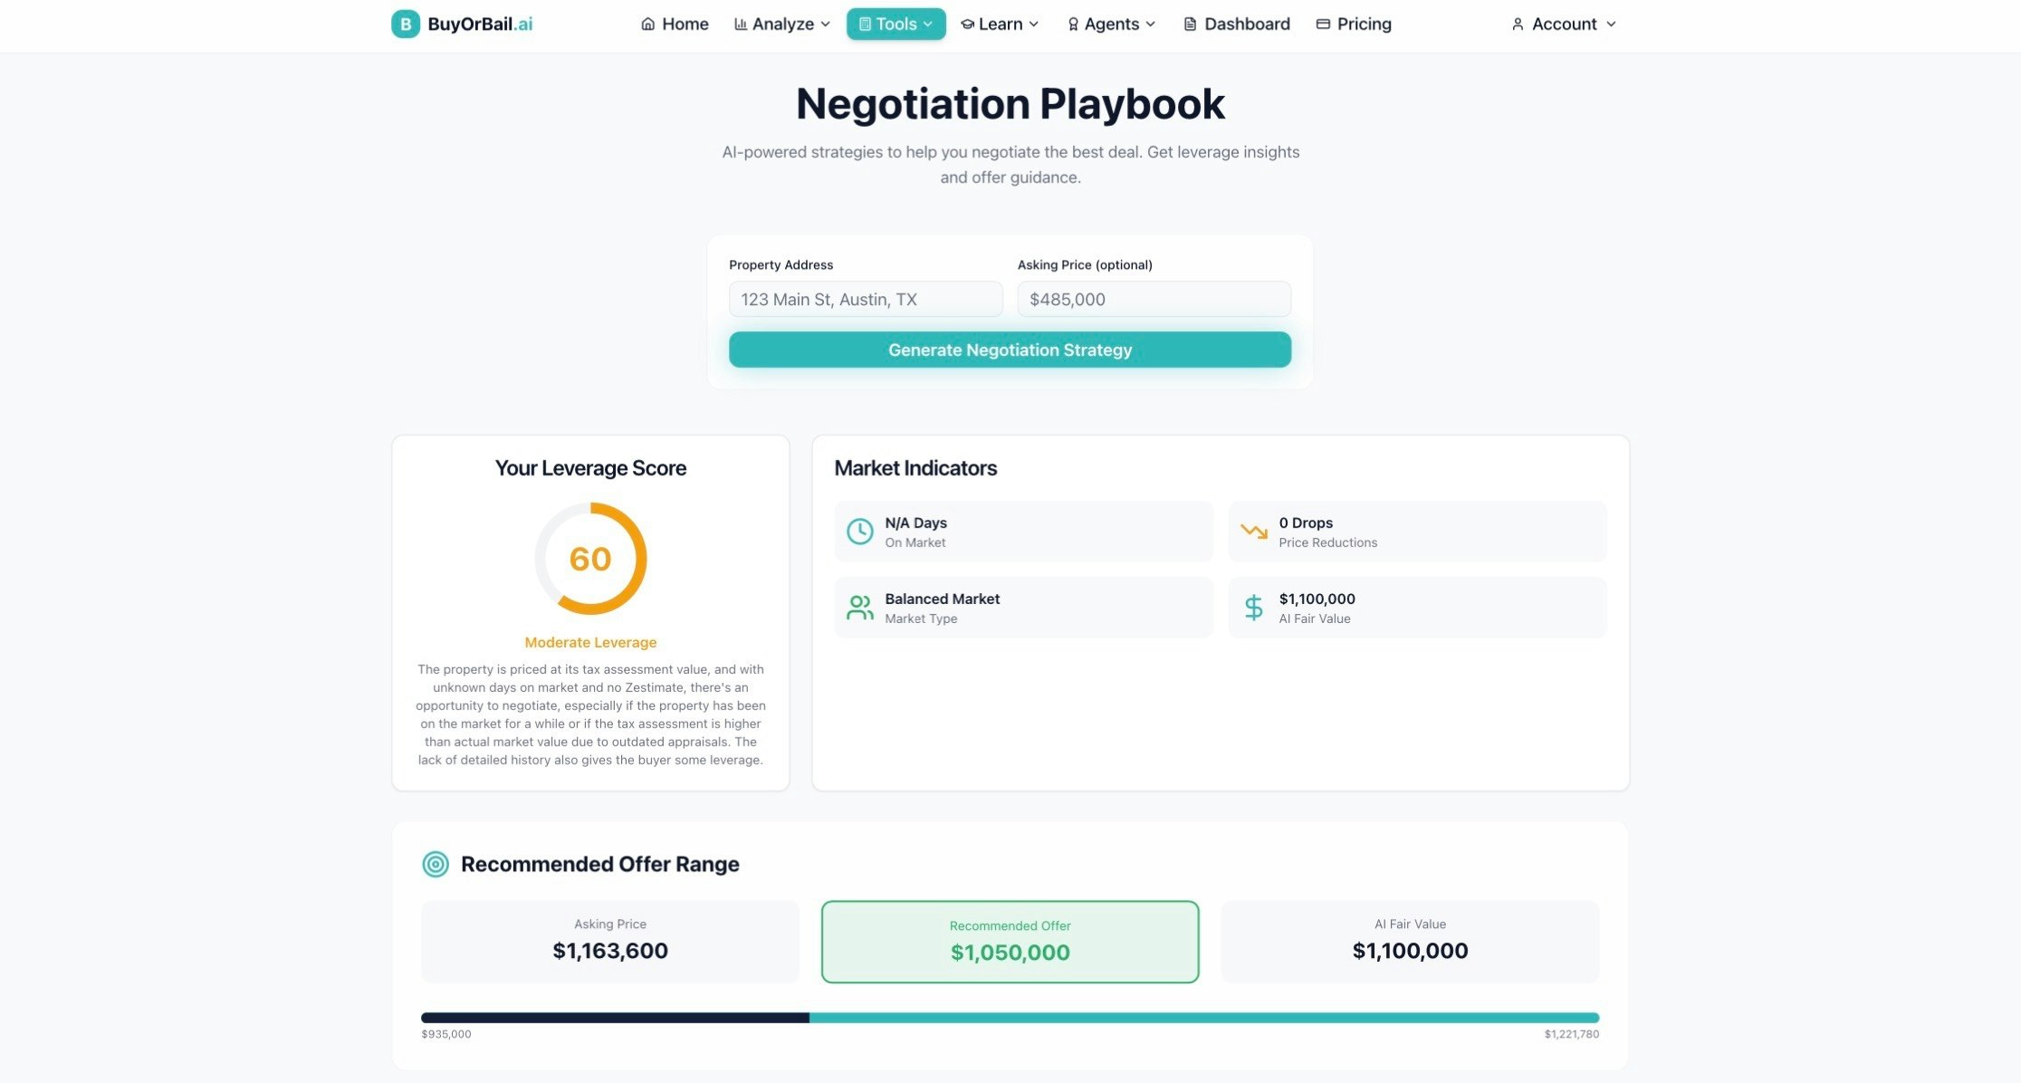2021x1083 pixels.
Task: Select the dollar sign icon for AI Fair Value
Action: 1253,607
